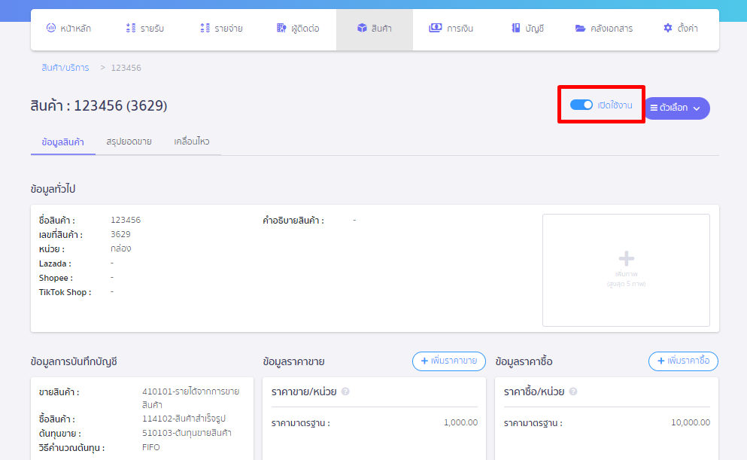Switch to the เคลื่อนไหว tab

[x=192, y=142]
